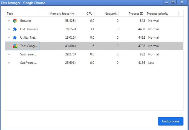
Task: Select the Browser task row
Action: [89, 21]
